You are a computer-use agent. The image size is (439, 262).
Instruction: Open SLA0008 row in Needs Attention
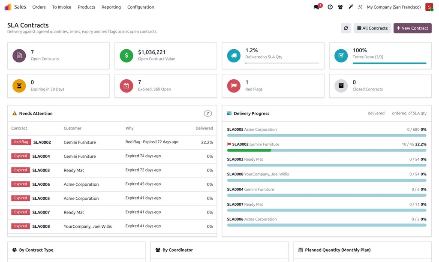(x=112, y=226)
